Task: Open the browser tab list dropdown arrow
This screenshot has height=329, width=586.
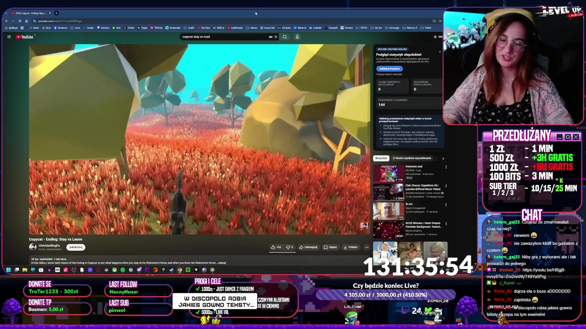Action: coord(6,13)
